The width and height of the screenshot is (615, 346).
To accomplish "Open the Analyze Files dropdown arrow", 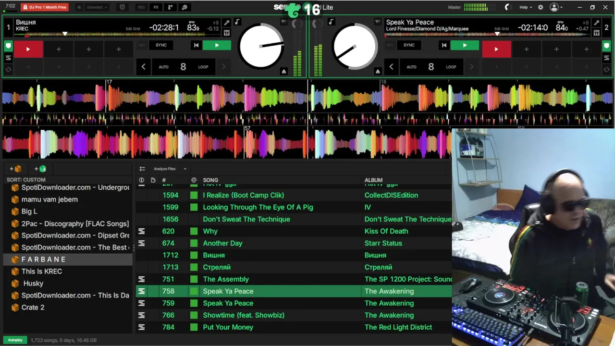I will 185,169.
